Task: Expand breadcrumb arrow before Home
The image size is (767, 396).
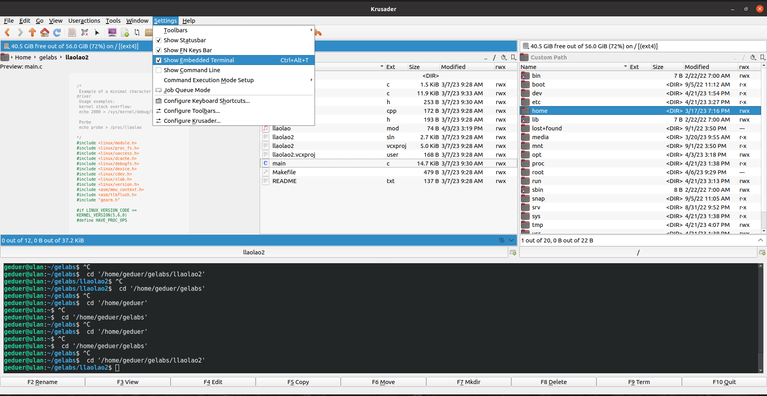Action: [x=12, y=57]
